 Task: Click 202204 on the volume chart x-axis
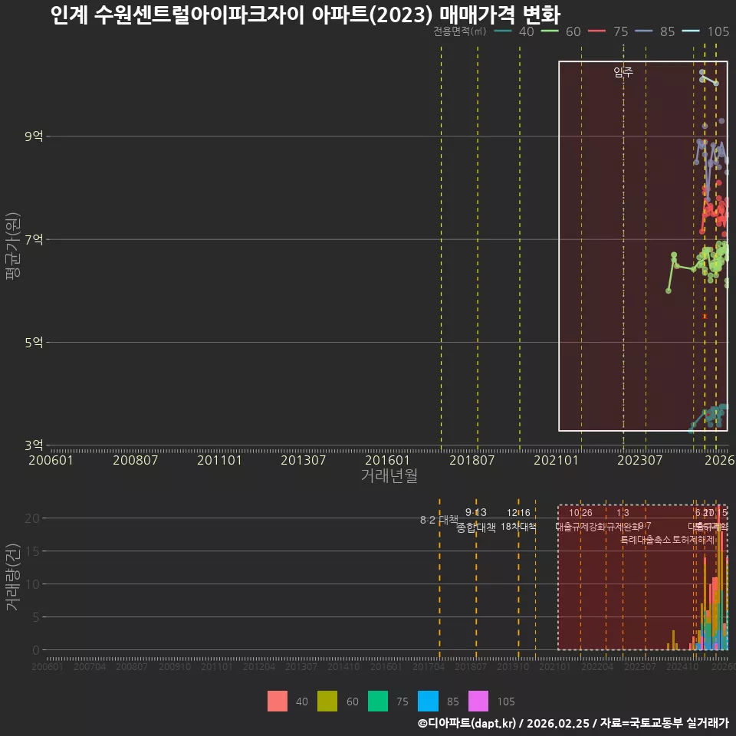click(x=597, y=666)
